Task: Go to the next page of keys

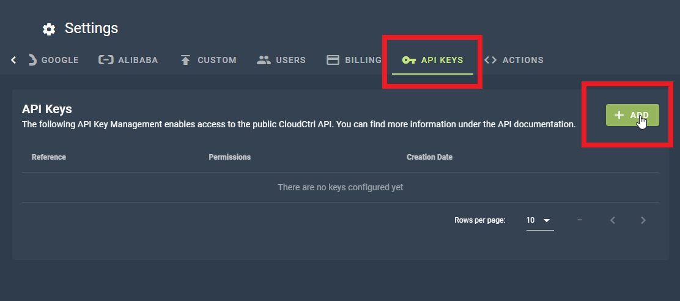Action: click(643, 220)
